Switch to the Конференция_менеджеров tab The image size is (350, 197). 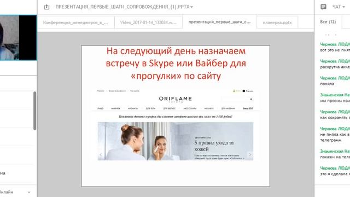point(75,22)
